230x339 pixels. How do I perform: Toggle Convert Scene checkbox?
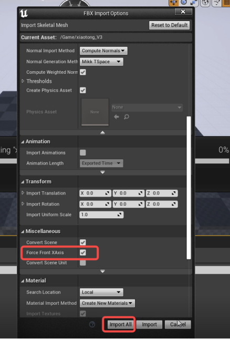pos(83,242)
